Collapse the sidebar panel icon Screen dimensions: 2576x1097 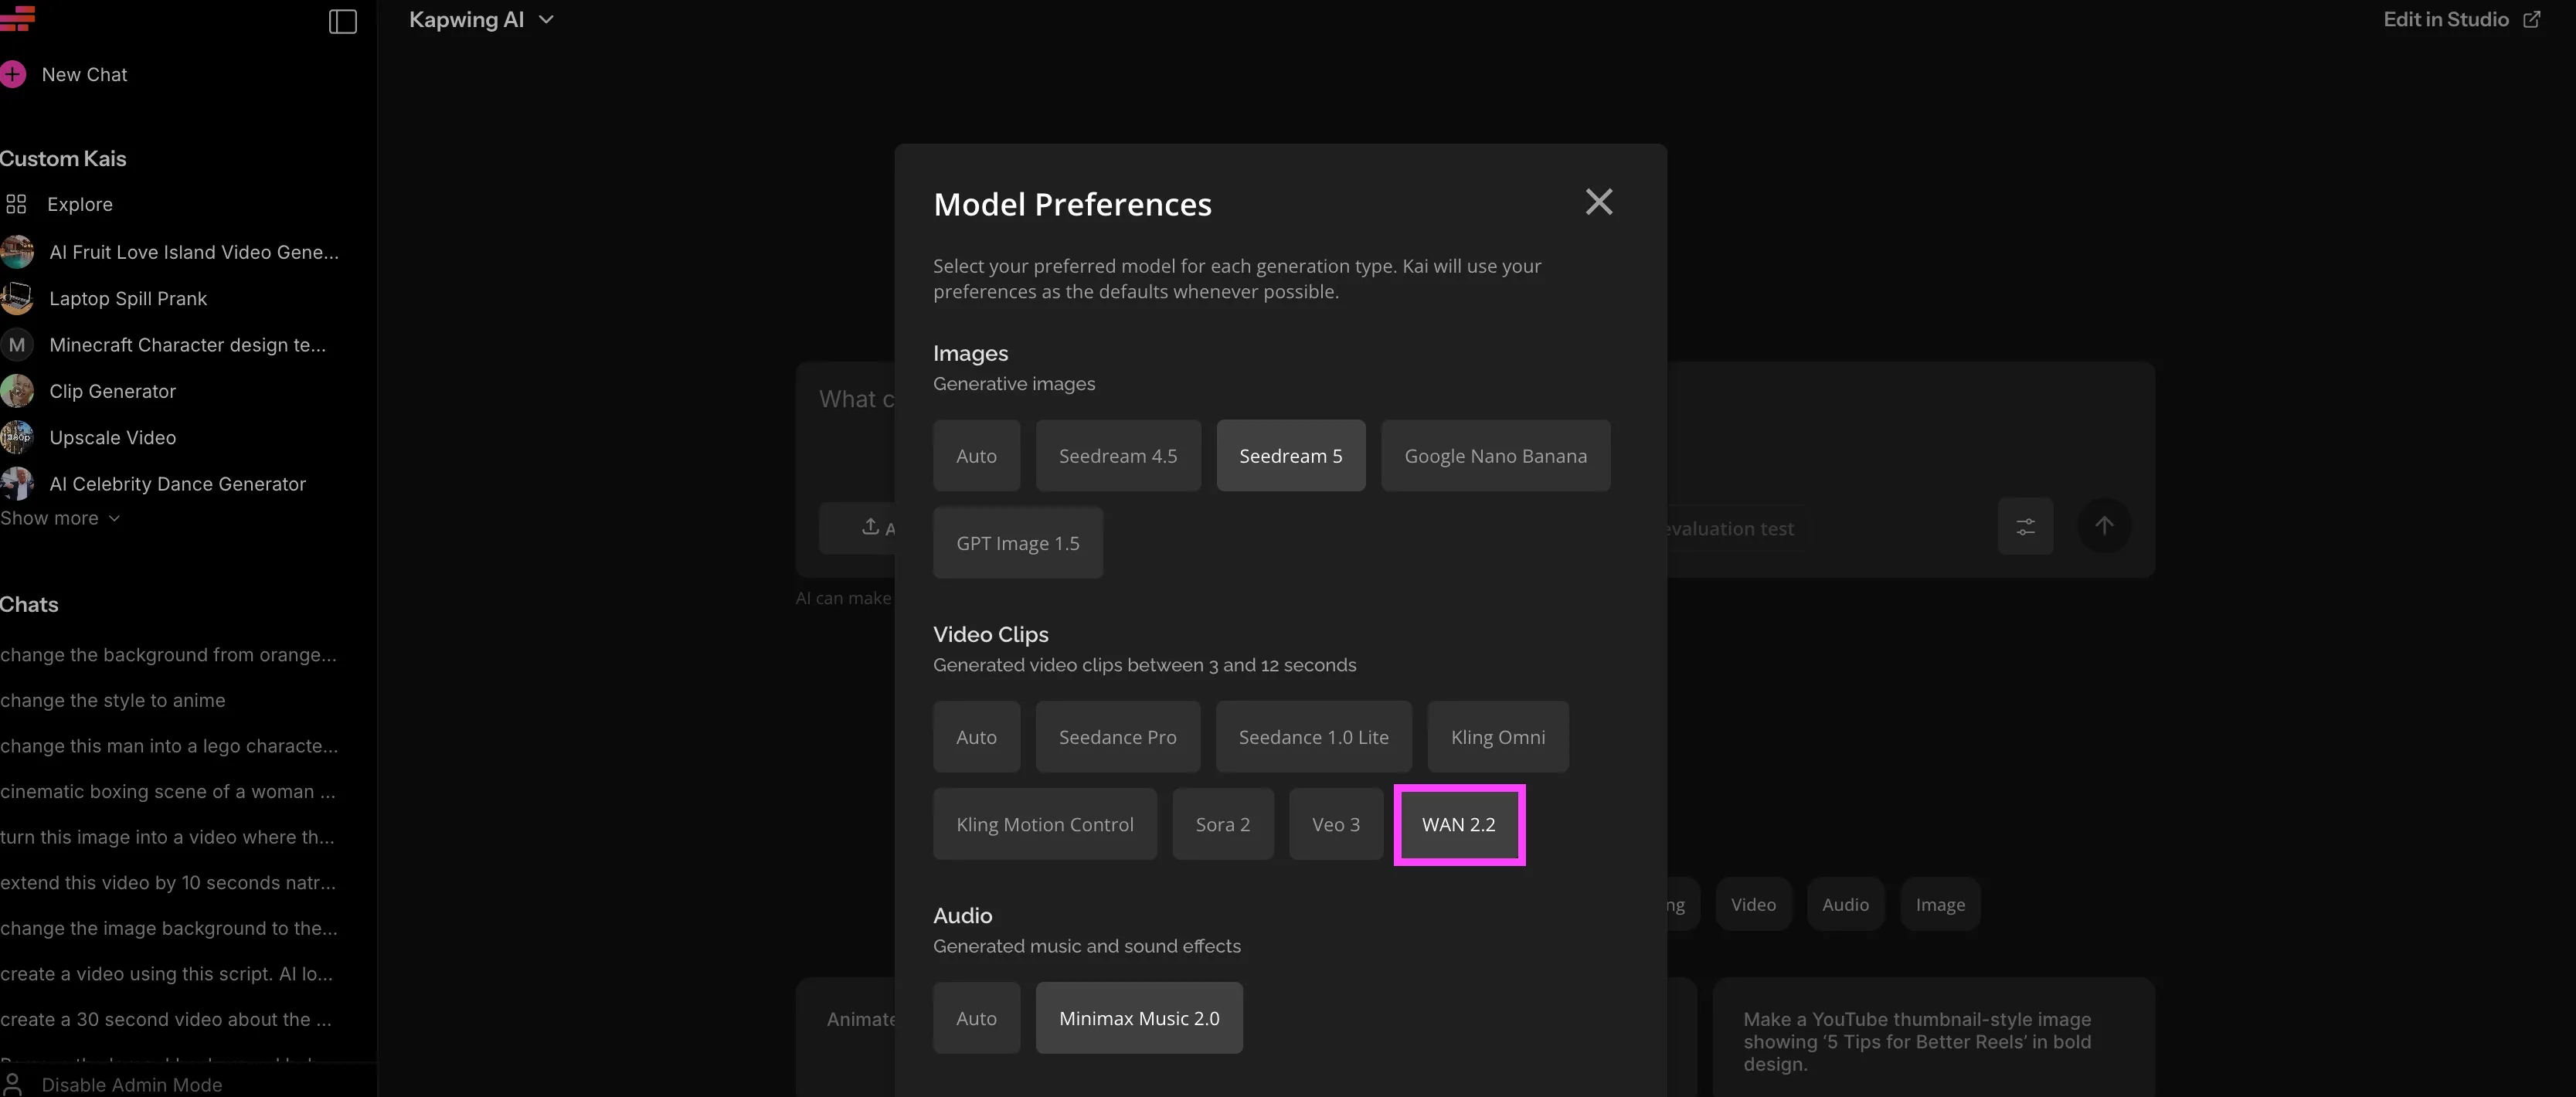point(342,21)
